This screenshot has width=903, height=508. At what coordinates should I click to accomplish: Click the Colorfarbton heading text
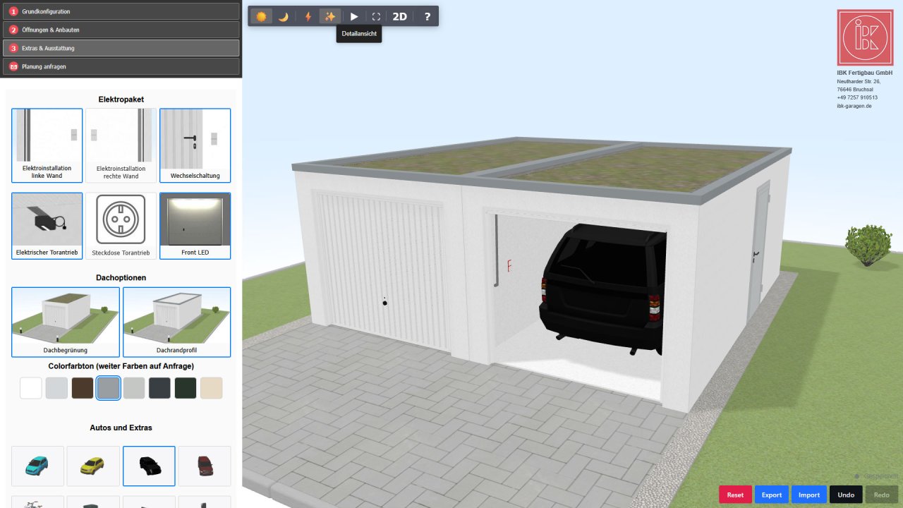click(121, 366)
